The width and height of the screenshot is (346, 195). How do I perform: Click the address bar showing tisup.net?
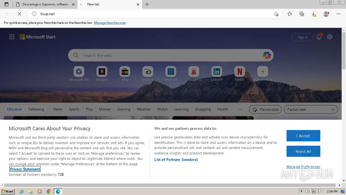click(x=154, y=14)
